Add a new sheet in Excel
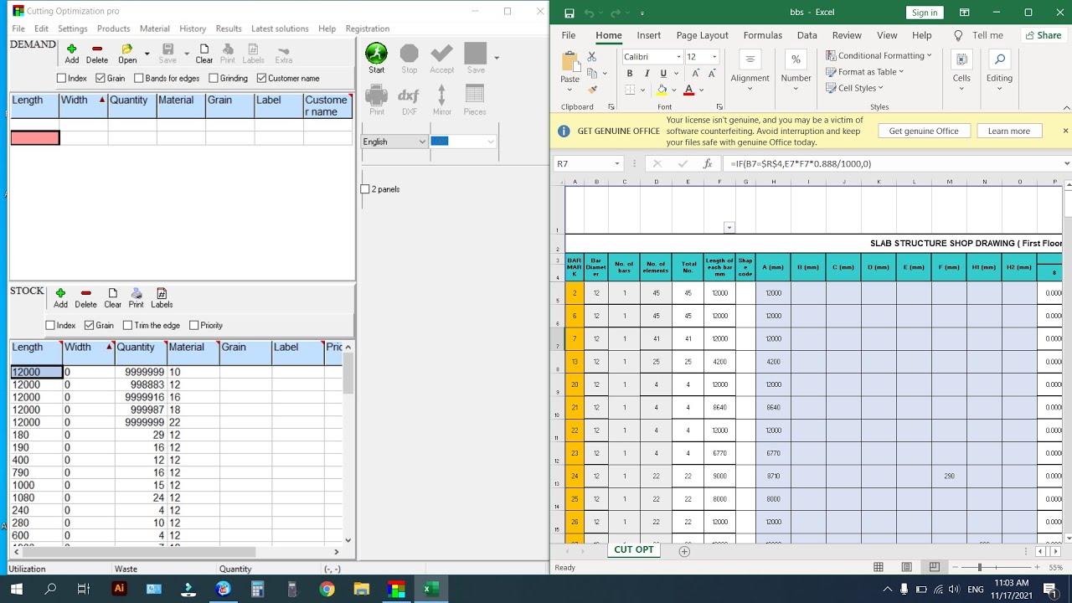The image size is (1072, 603). pos(684,551)
